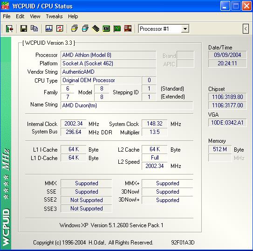Click SSE2 'Not Supported' status
The image size is (253, 251).
86,200
